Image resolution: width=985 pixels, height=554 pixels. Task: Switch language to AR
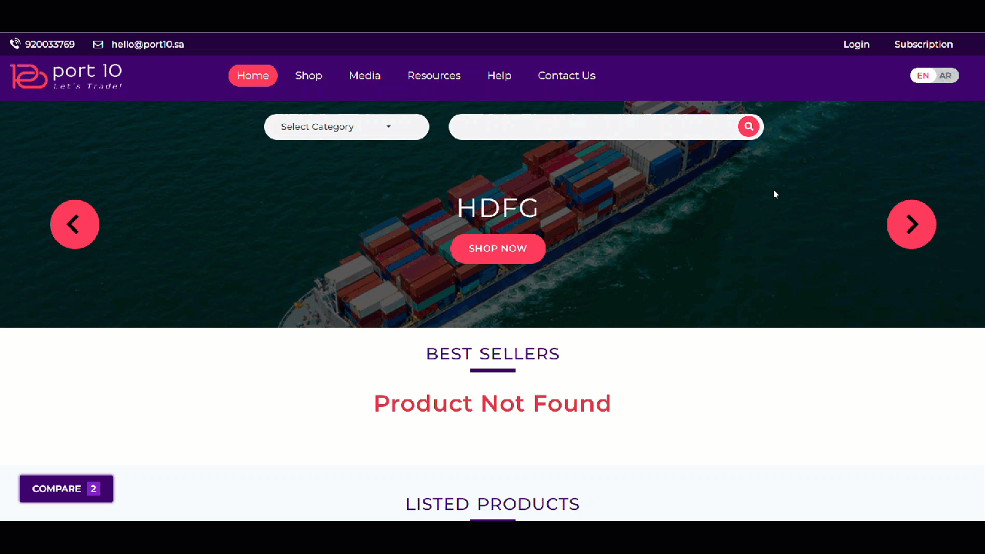point(946,75)
